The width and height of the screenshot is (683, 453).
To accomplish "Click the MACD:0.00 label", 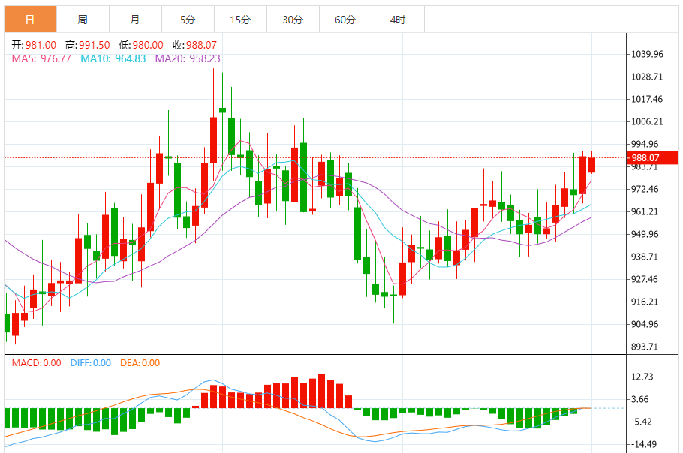I will [36, 362].
